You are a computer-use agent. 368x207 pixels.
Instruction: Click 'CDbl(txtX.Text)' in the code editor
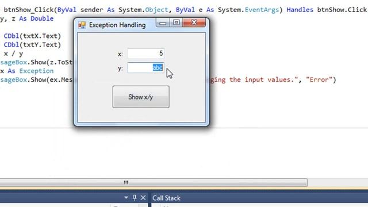click(x=32, y=36)
